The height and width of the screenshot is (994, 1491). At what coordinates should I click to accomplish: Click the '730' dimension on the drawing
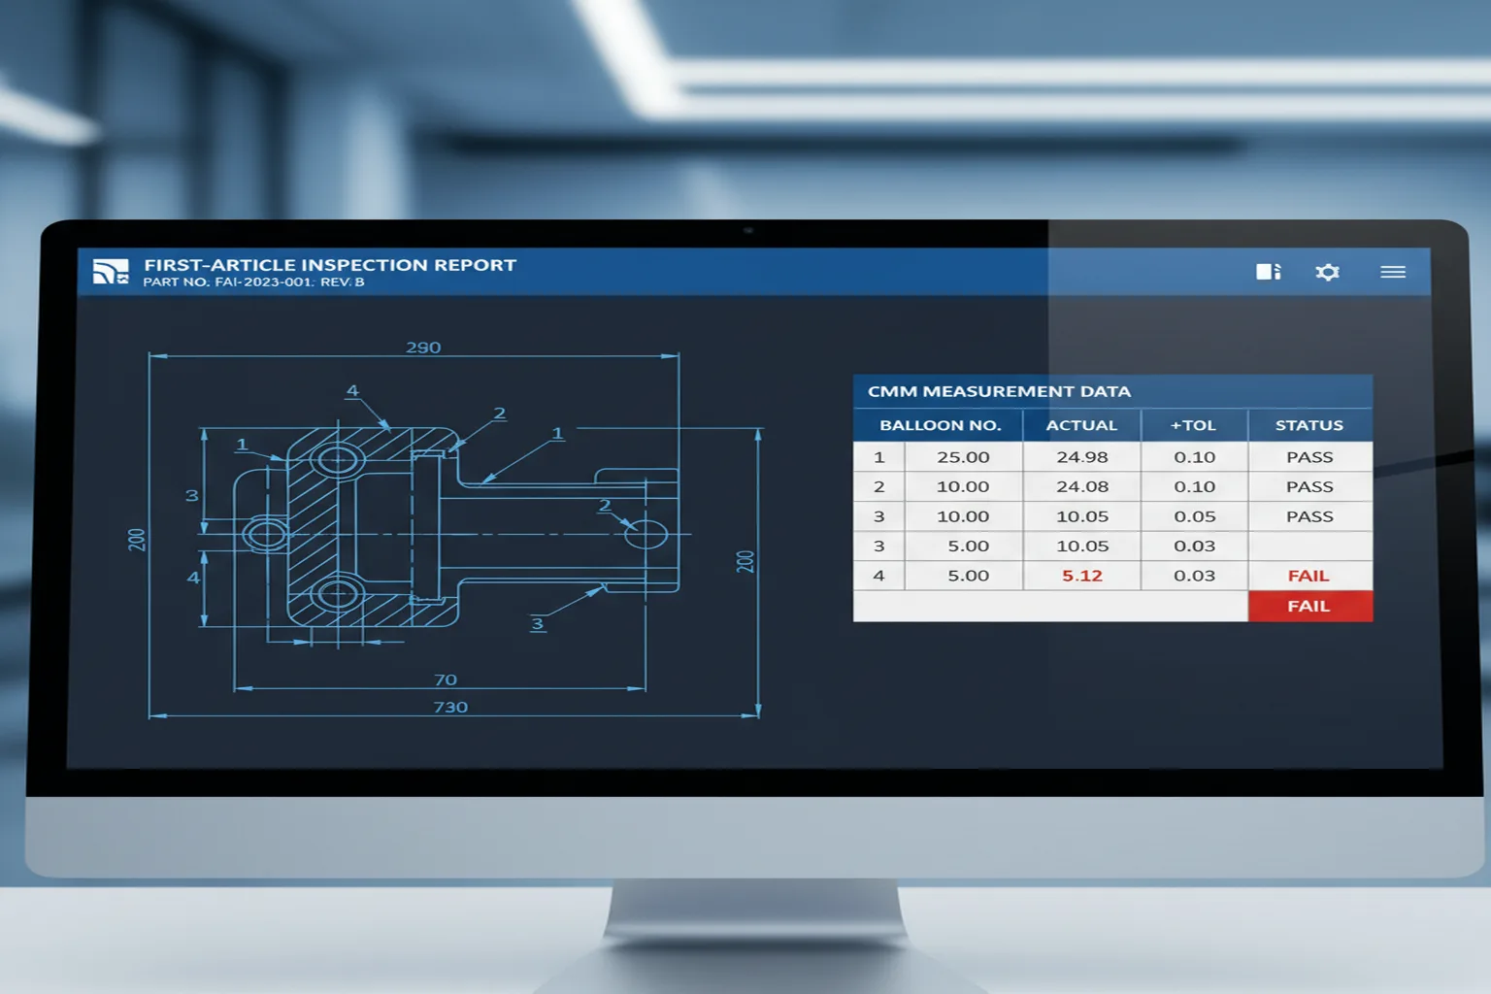pyautogui.click(x=450, y=707)
